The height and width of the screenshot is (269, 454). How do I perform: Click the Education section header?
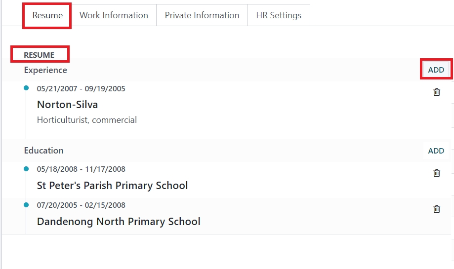(x=44, y=151)
